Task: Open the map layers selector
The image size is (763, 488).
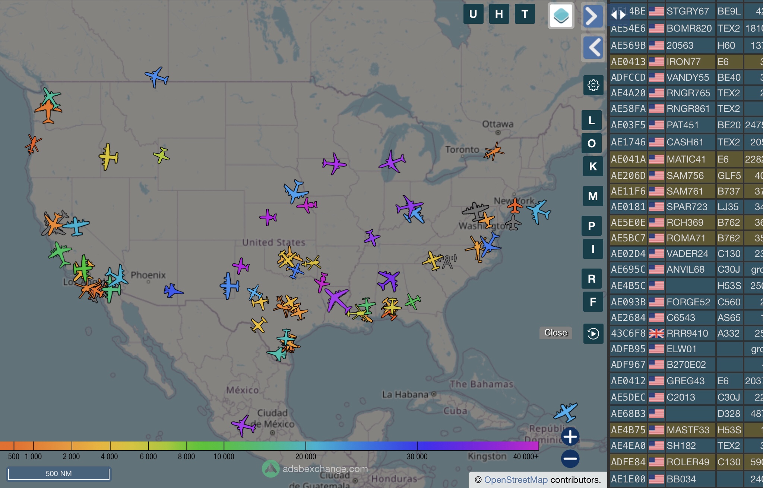Action: [x=561, y=16]
